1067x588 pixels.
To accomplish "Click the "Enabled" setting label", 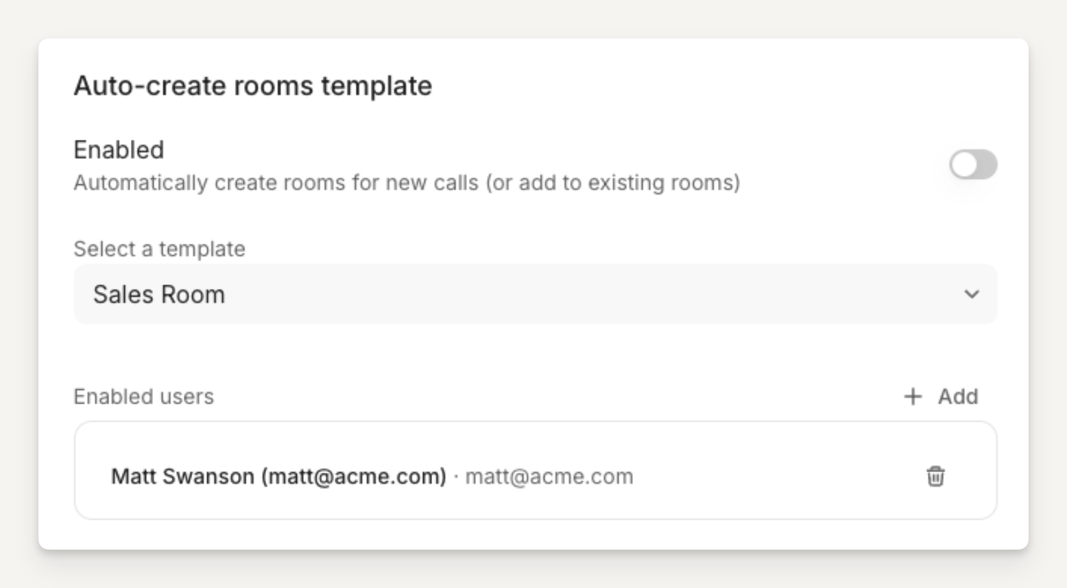I will (119, 149).
